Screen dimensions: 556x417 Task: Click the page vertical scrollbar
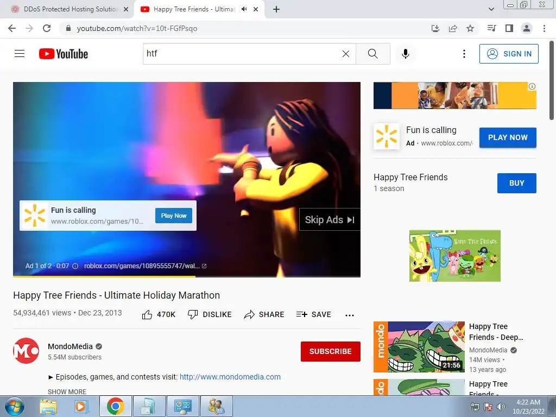click(x=552, y=81)
